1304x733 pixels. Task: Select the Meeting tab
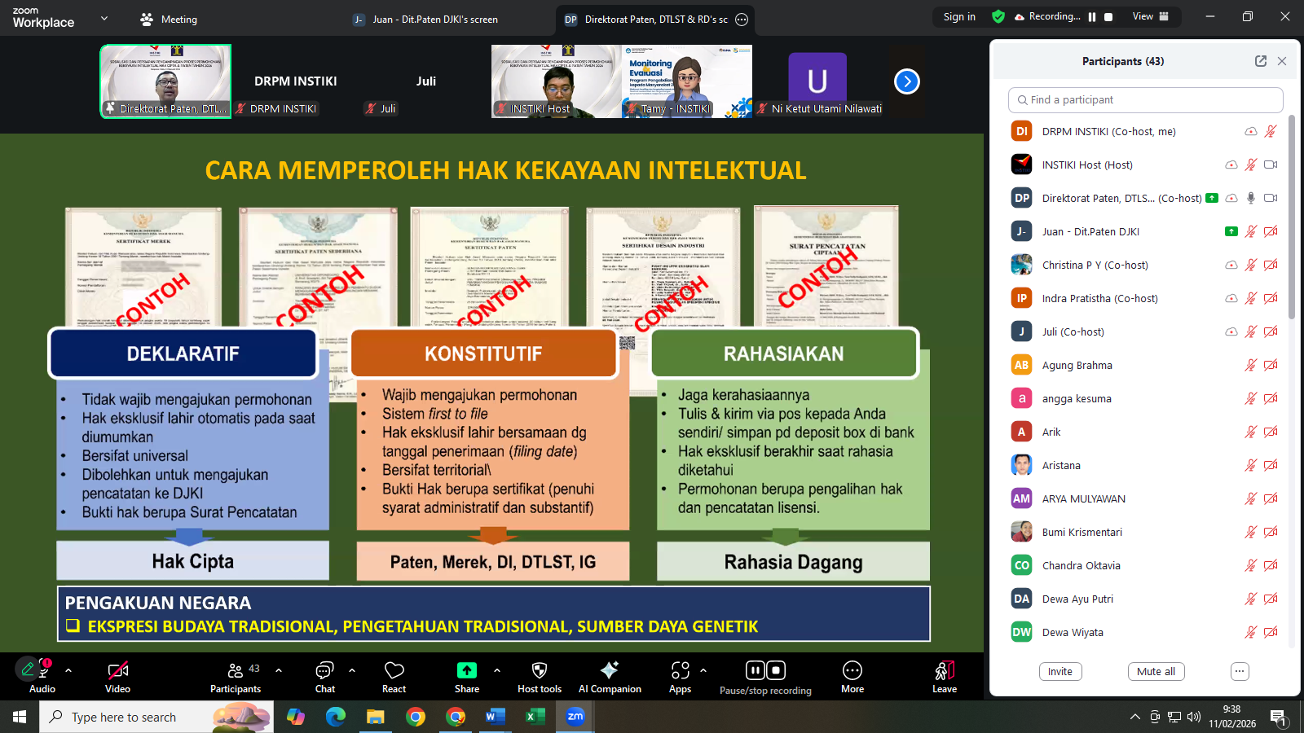[x=169, y=20]
